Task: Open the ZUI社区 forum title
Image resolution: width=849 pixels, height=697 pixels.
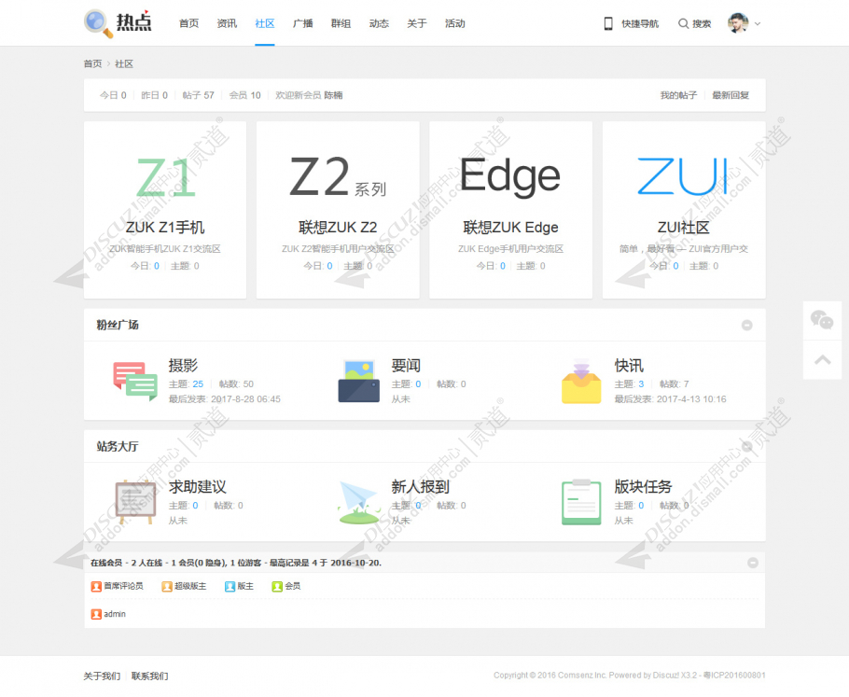Action: click(683, 228)
